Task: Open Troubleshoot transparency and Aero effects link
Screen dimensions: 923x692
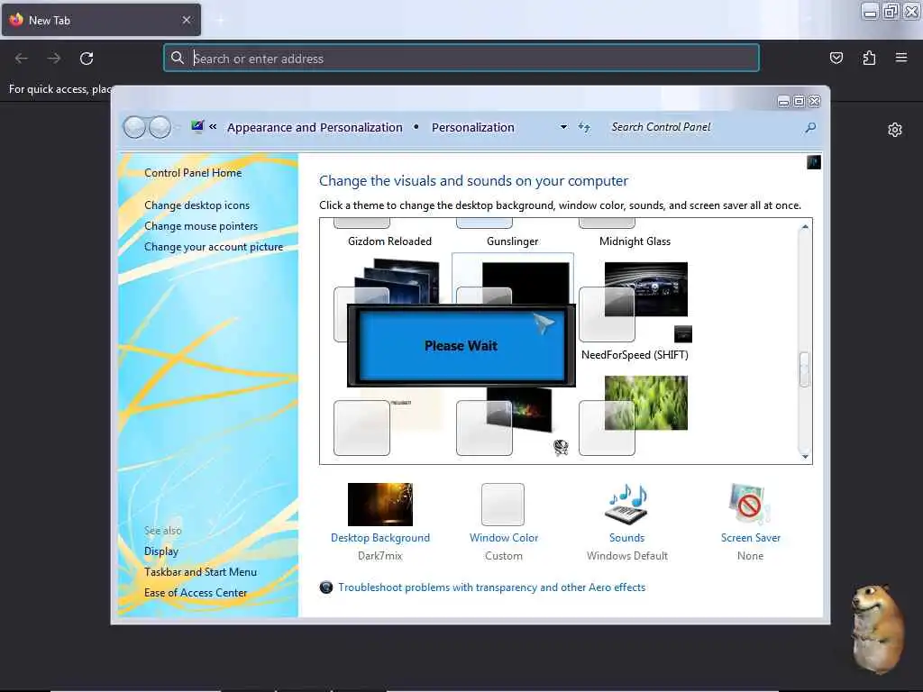Action: coord(491,587)
